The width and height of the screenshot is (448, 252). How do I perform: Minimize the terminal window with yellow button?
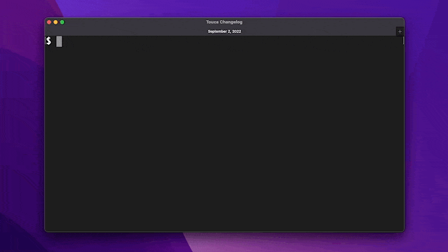[55, 22]
